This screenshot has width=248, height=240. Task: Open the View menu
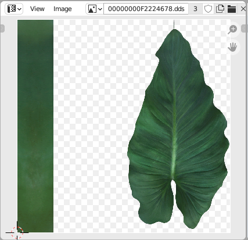click(37, 9)
